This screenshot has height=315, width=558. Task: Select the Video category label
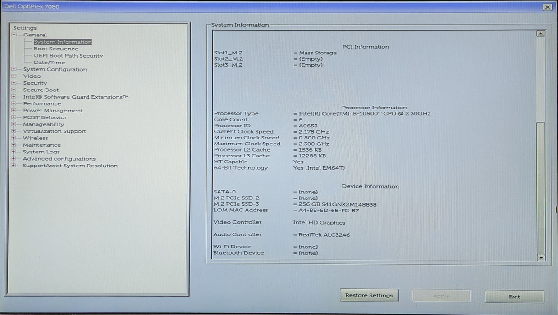[x=32, y=76]
